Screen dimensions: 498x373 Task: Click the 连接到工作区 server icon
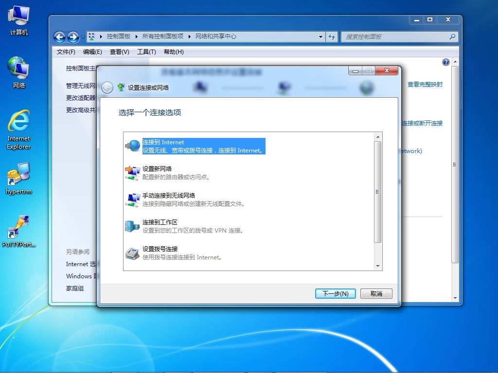point(133,226)
